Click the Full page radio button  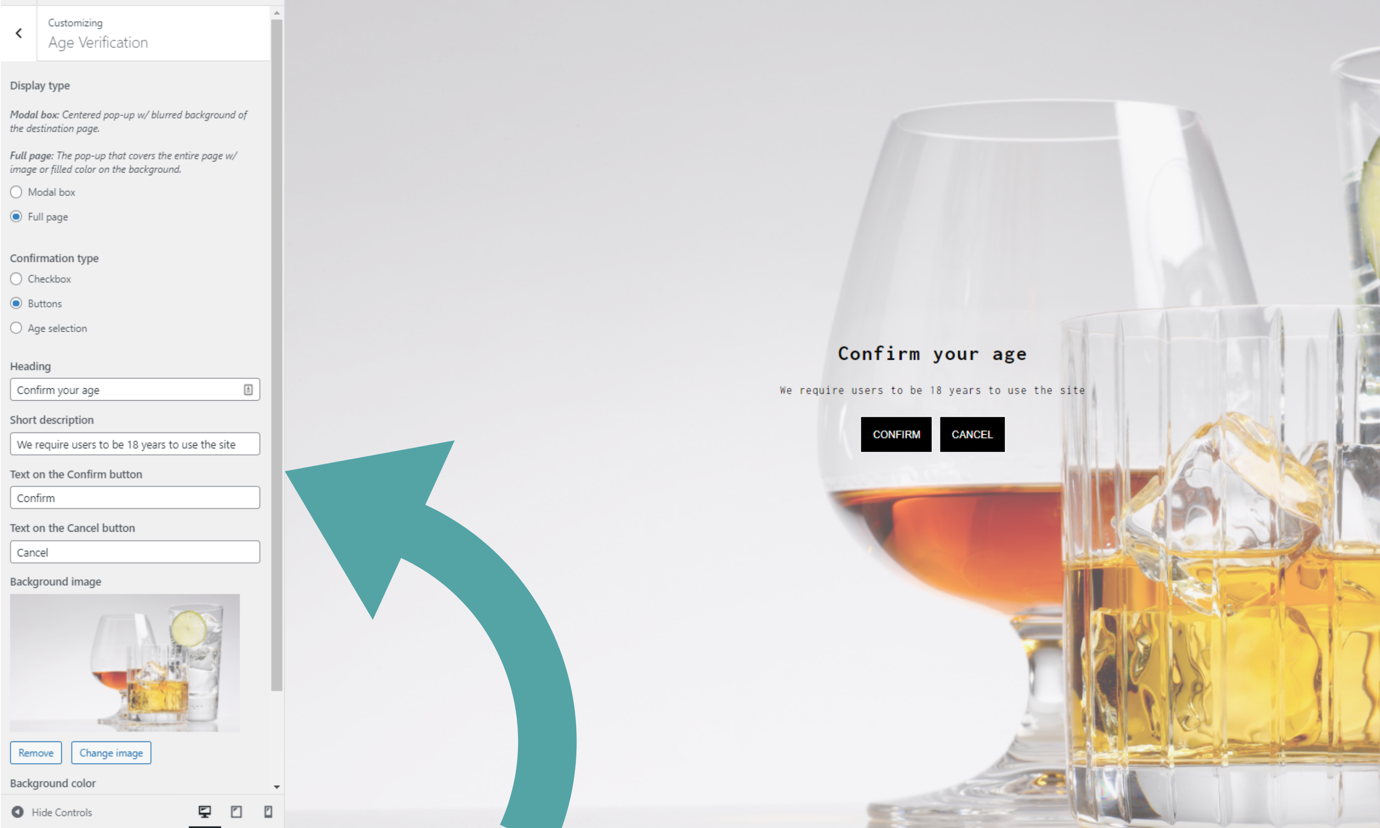16,216
